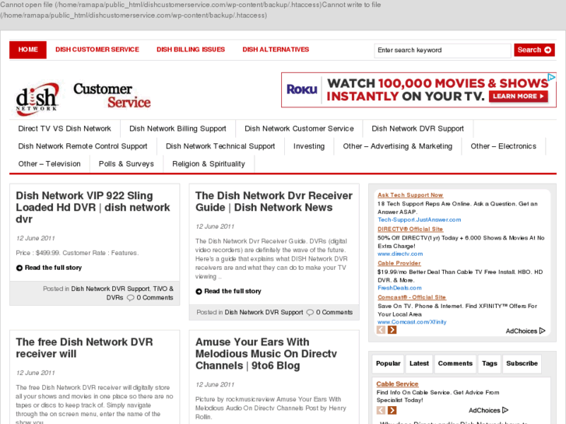566x424 pixels.
Task: Open Amuse Your Ears With Melodious Music post
Action: (x=266, y=354)
